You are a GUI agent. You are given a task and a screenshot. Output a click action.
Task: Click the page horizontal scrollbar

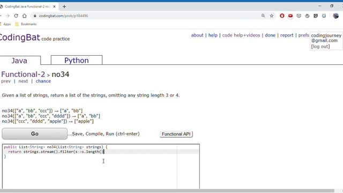click(x=167, y=191)
